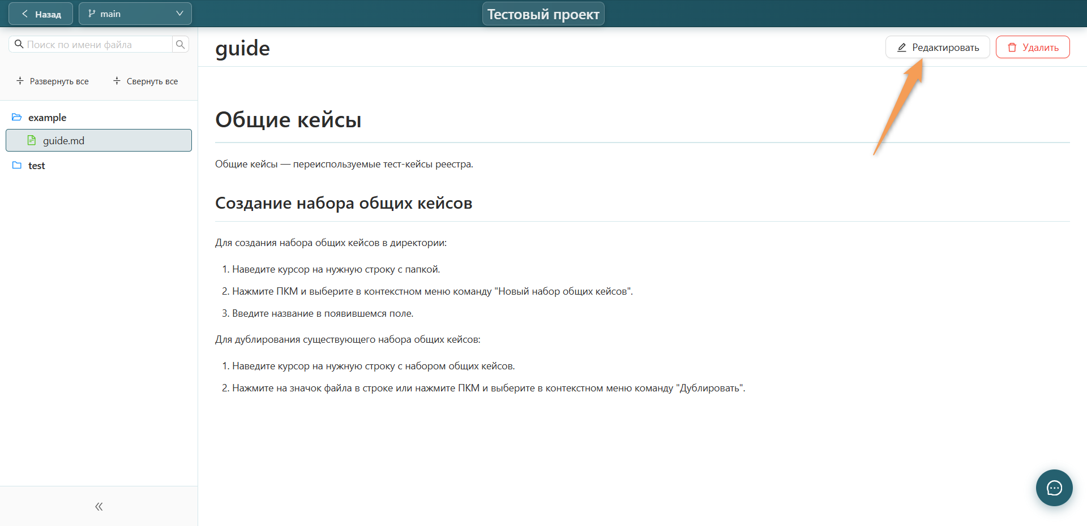Click the red Удалить button
This screenshot has height=526, width=1087.
(1033, 47)
